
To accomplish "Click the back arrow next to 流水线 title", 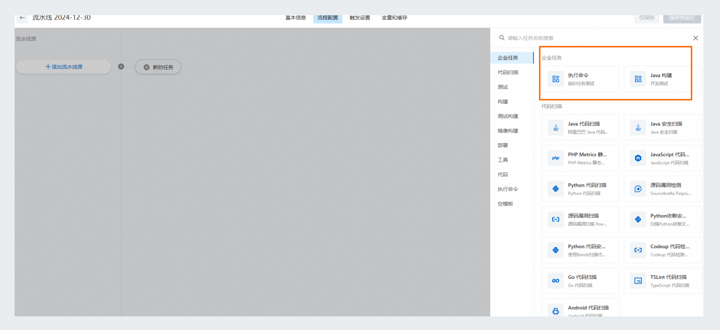I will (x=22, y=18).
